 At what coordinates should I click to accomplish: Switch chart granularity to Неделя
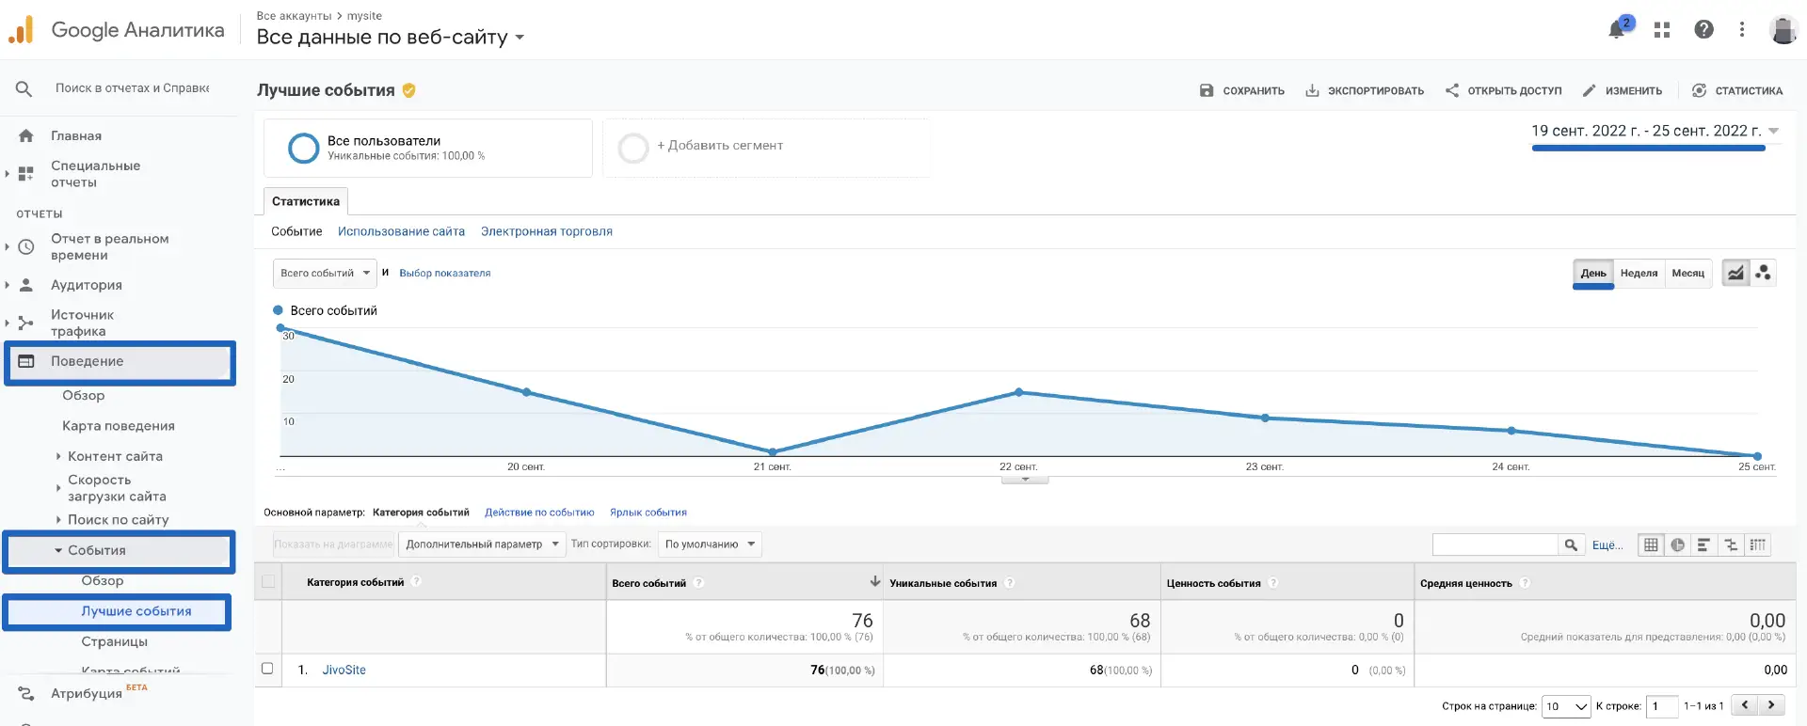click(x=1639, y=274)
